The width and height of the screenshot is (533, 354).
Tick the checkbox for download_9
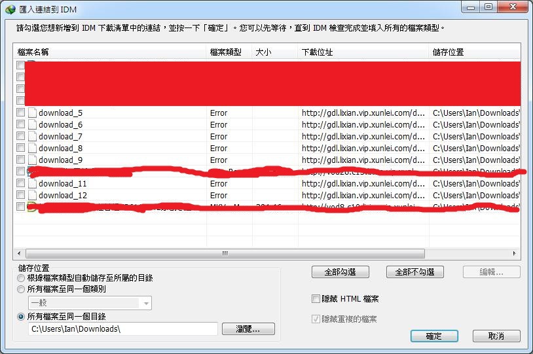pos(21,160)
